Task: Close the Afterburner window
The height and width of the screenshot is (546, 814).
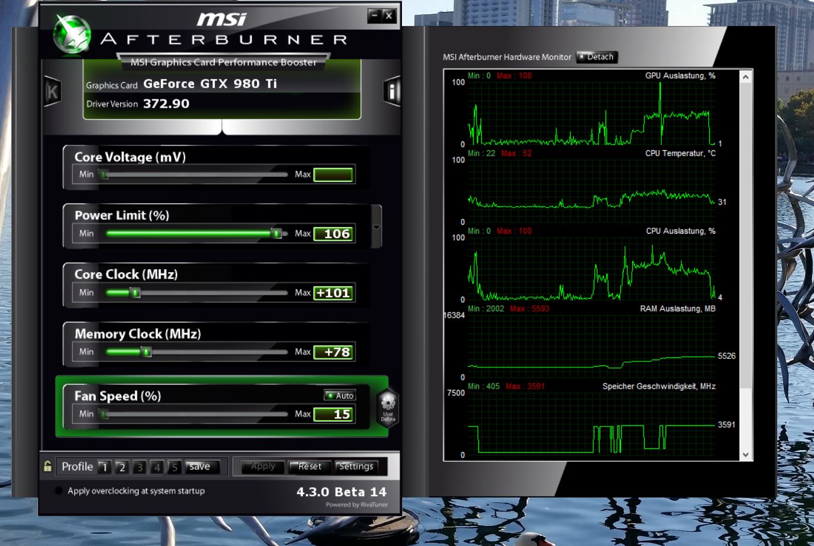Action: tap(389, 15)
